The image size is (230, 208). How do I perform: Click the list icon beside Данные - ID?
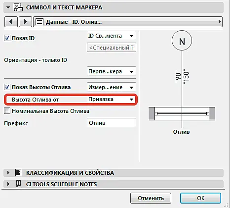point(39,22)
